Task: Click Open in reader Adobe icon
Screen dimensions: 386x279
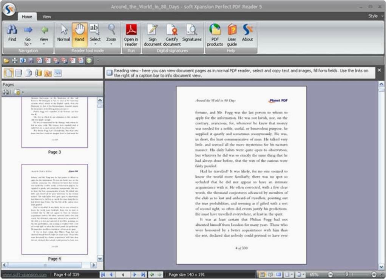Action: click(x=131, y=34)
